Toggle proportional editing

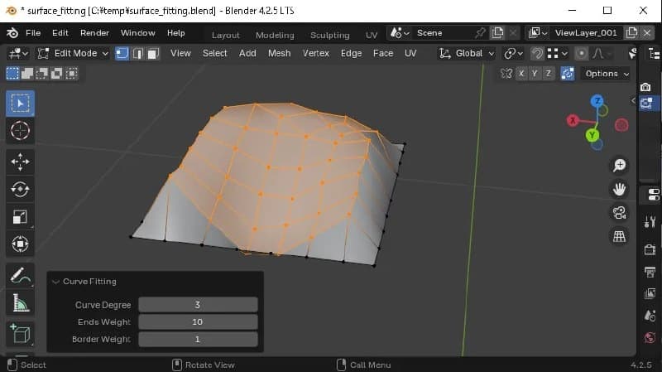pyautogui.click(x=582, y=54)
